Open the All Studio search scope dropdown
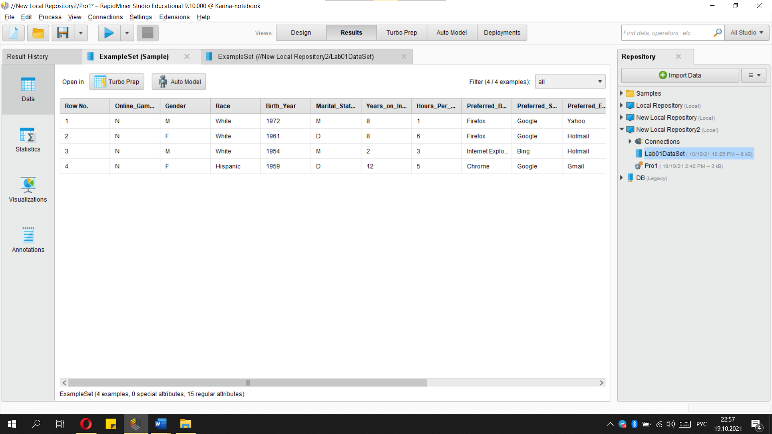The image size is (772, 434). [x=747, y=33]
